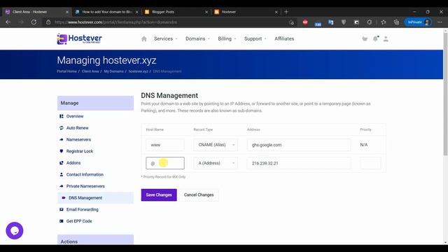
Task: Click the InPrivate profile button
Action: 418,22
